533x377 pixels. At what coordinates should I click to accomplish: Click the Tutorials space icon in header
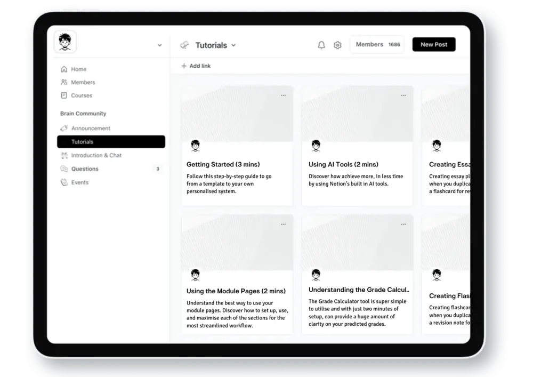click(x=184, y=45)
